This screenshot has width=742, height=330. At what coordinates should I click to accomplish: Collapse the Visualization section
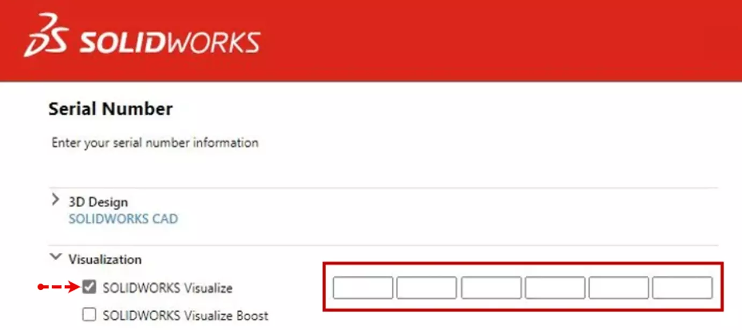point(56,258)
